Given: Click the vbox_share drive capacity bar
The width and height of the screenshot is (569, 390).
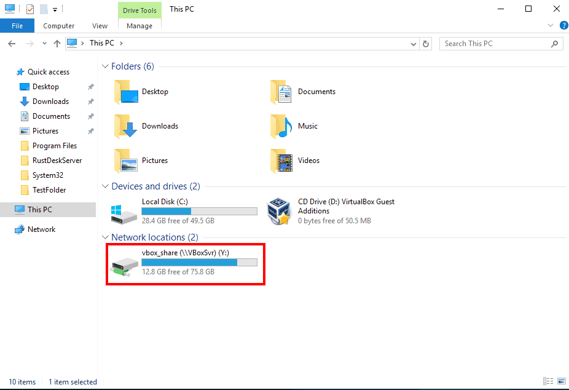Looking at the screenshot, I should point(199,261).
